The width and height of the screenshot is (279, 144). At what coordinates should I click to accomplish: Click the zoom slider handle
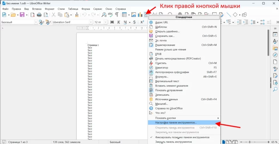[250, 142]
